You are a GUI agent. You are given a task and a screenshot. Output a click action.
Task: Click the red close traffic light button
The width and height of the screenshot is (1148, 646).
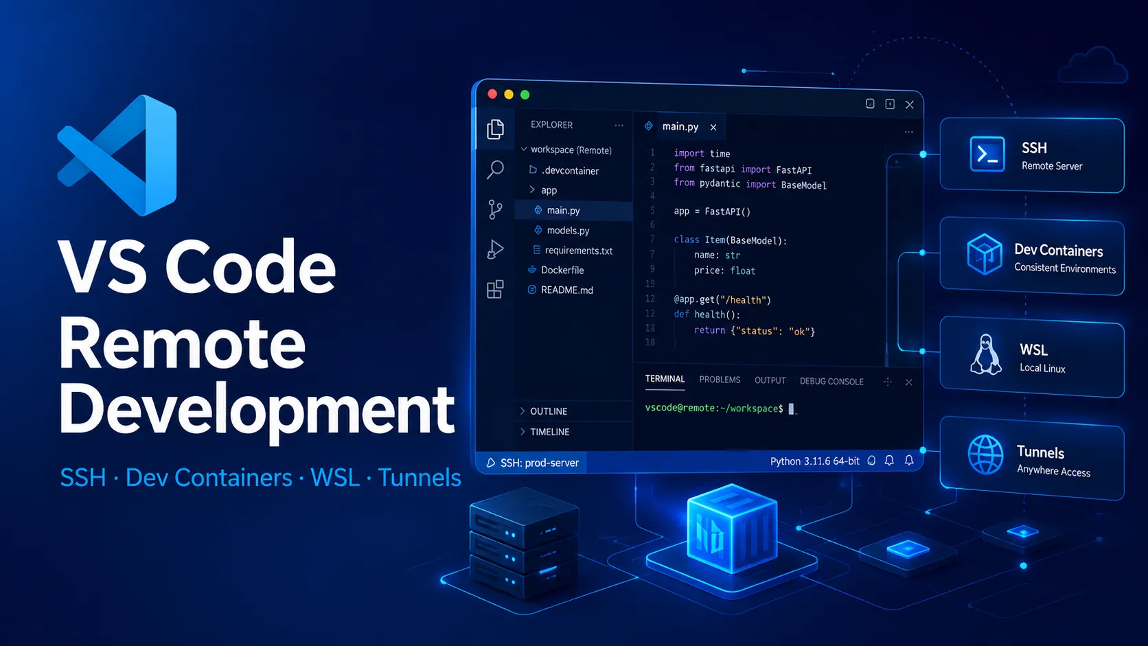[x=492, y=94]
